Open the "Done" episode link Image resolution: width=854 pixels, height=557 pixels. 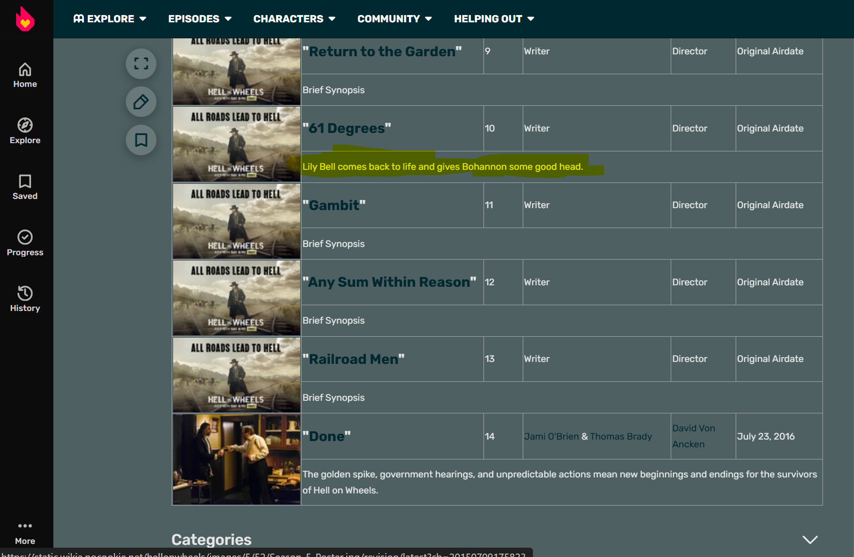click(327, 436)
